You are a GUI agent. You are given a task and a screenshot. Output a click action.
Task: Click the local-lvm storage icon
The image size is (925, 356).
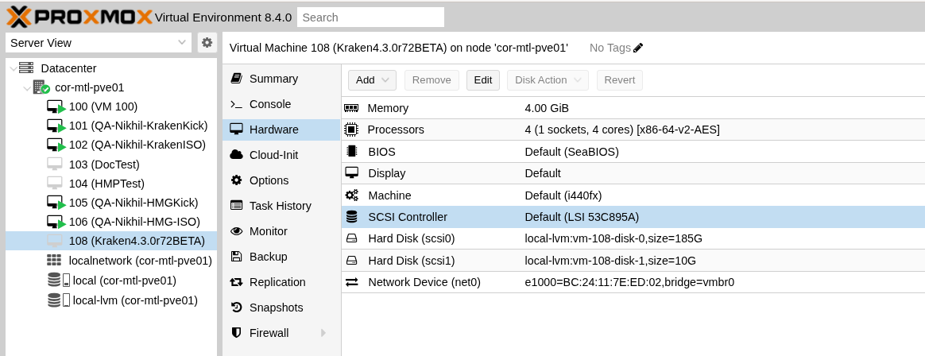coord(58,300)
